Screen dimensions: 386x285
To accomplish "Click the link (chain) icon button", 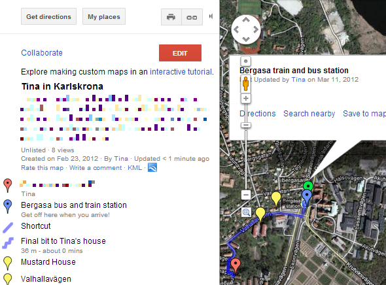I will [192, 17].
